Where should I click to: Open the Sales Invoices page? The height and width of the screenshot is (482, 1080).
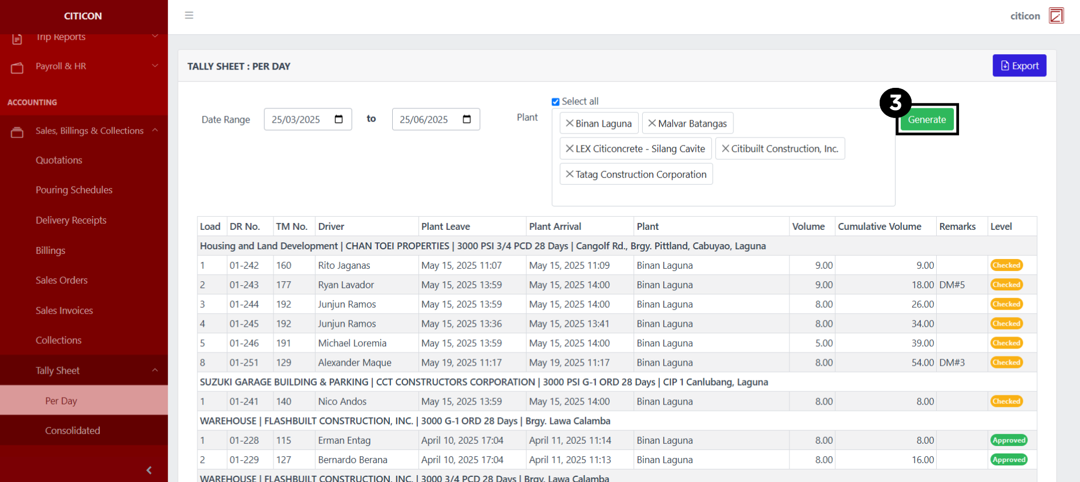64,310
